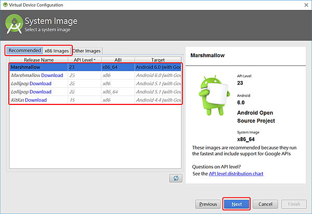This screenshot has height=214, width=312.
Task: Download the Lollipop x86_64 image
Action: tap(41, 92)
